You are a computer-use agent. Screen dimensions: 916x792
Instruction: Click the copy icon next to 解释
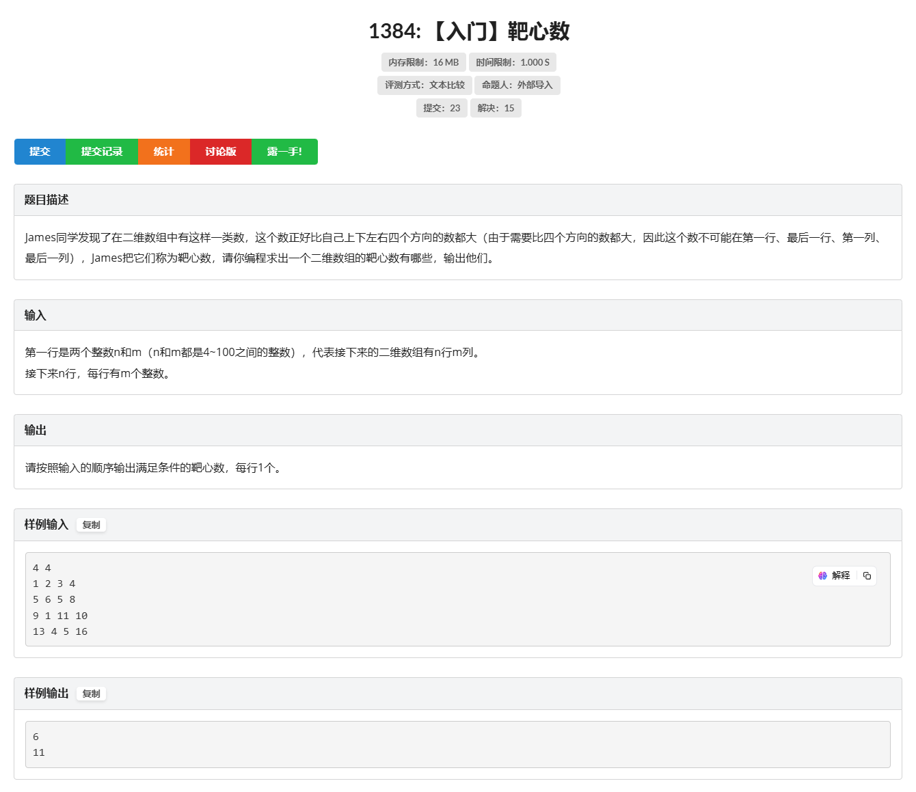[x=866, y=575]
